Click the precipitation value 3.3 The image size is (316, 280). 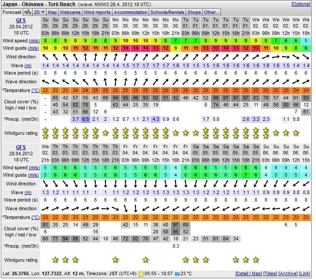click(256, 119)
